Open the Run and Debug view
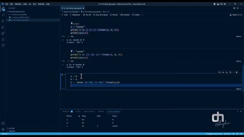 coord(3,27)
